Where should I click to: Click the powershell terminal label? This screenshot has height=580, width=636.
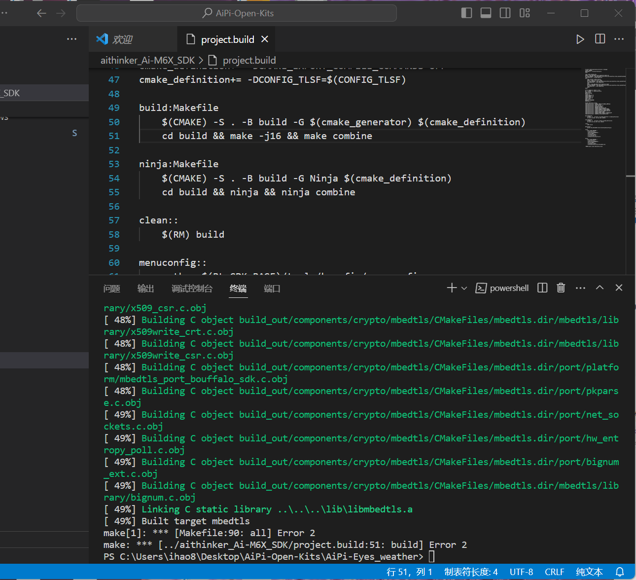[x=502, y=288]
